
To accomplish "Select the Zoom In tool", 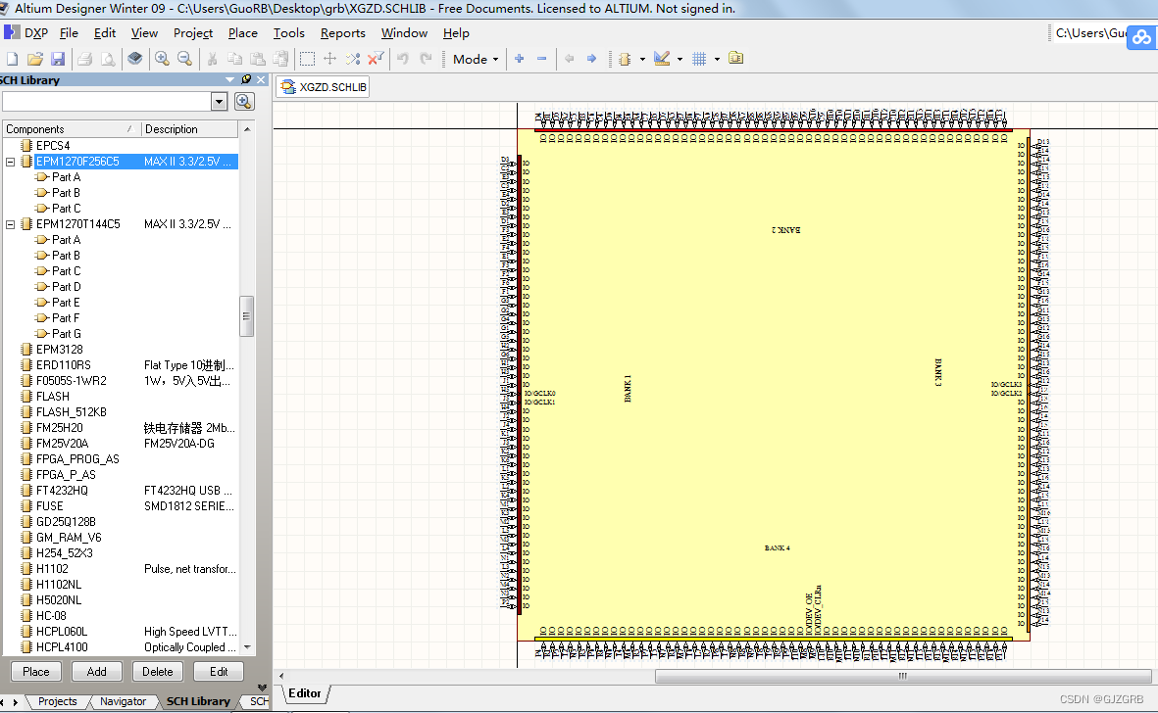I will 162,59.
